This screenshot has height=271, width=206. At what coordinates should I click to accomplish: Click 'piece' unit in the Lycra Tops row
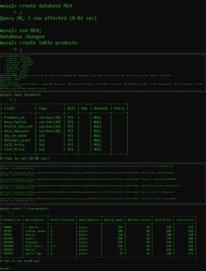click(83, 254)
